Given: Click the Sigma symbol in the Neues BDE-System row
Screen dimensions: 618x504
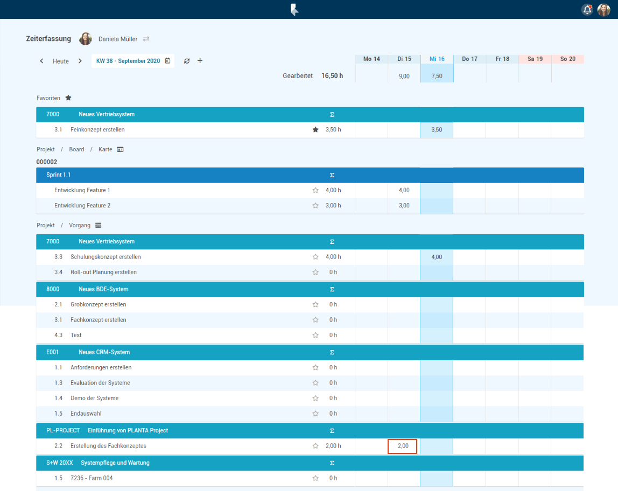Looking at the screenshot, I should point(332,289).
